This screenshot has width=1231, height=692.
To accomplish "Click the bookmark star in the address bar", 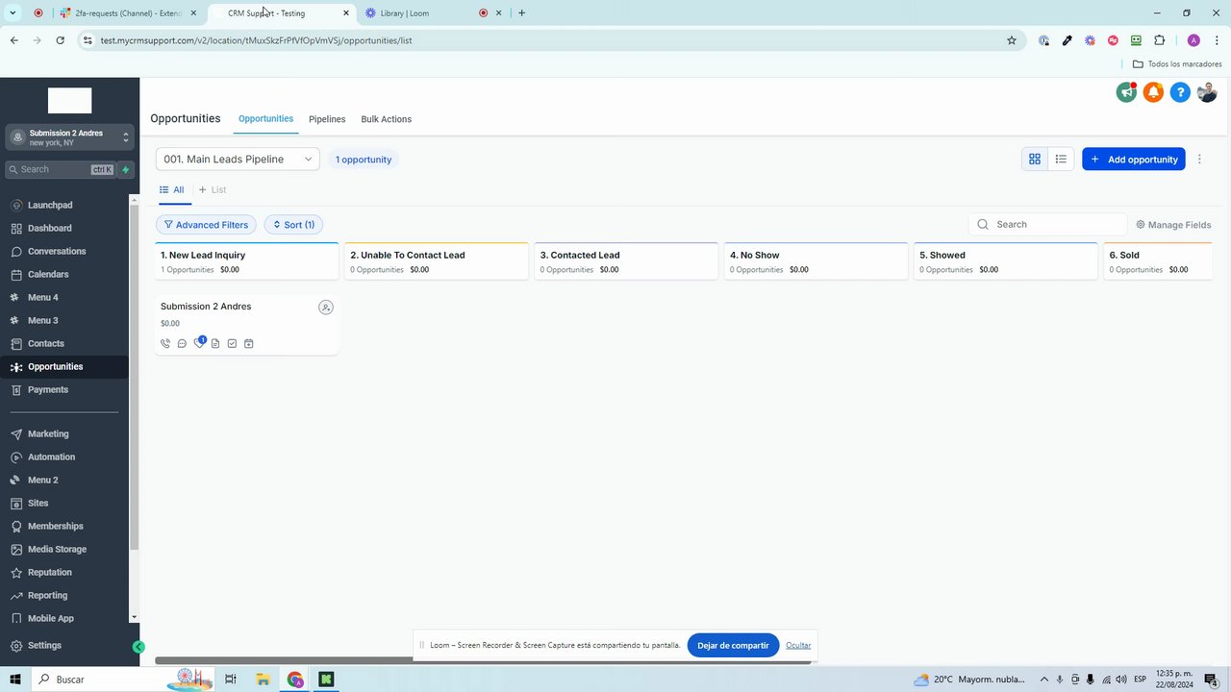I will pos(1012,40).
